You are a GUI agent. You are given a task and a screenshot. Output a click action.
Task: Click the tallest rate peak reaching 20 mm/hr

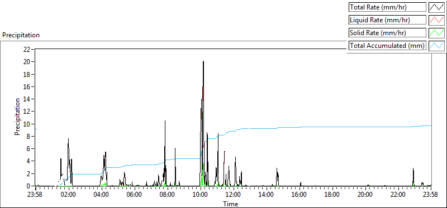tap(203, 61)
